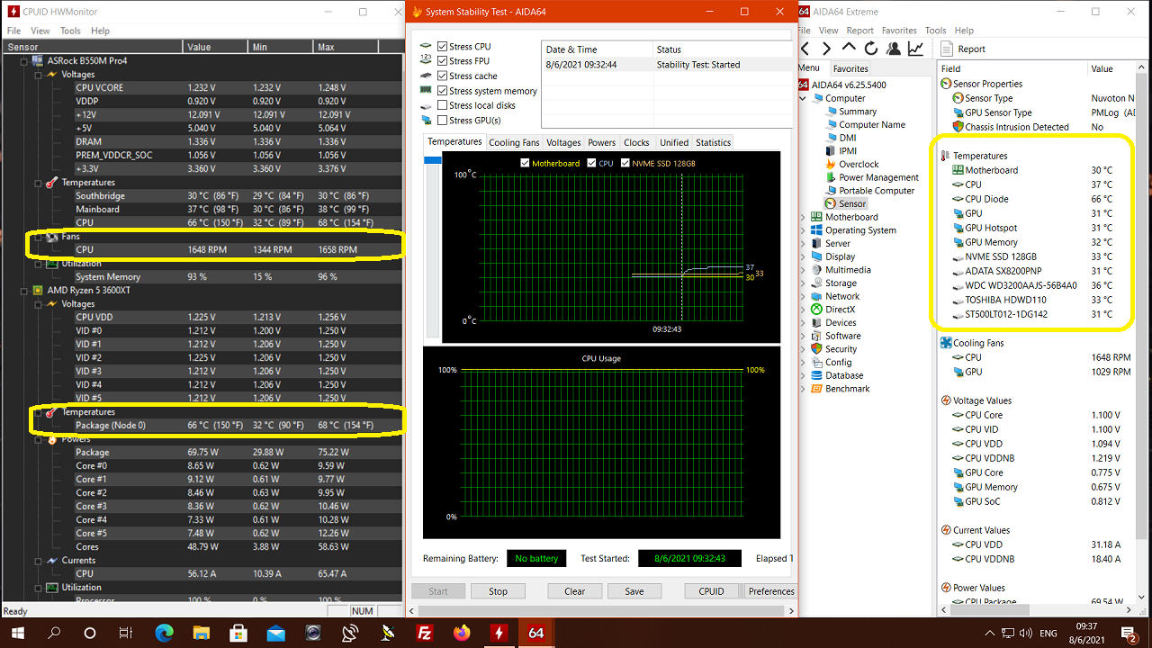Image resolution: width=1152 pixels, height=648 pixels.
Task: Uncheck NVME SSD 128GB in the graph legend
Action: (x=625, y=163)
